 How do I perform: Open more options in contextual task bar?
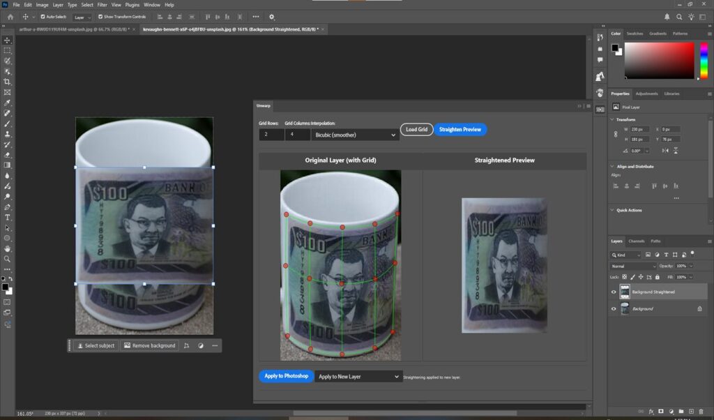215,346
